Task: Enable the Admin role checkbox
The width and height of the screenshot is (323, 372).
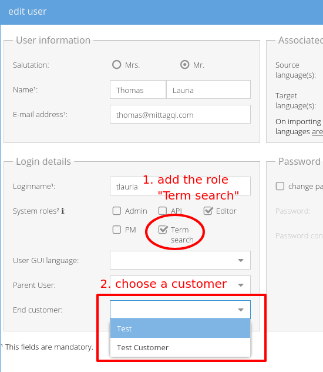Action: click(117, 211)
